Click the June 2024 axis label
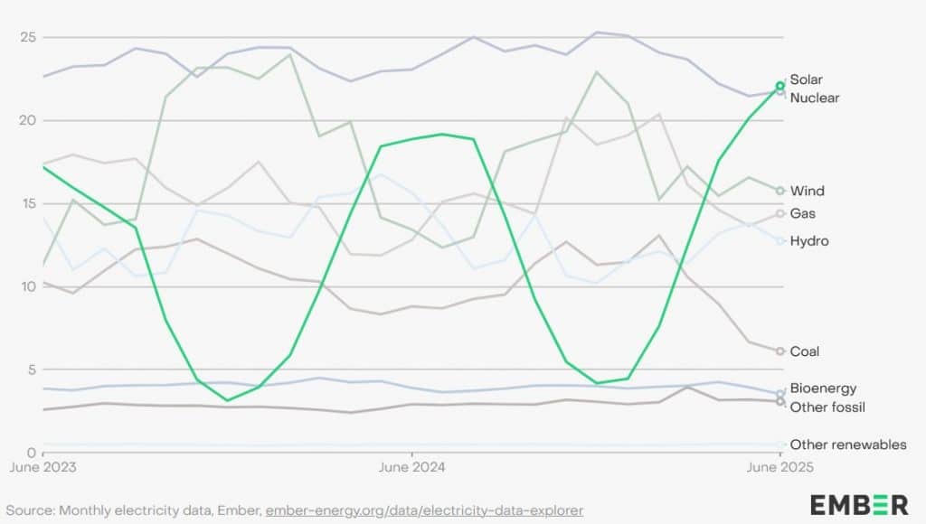This screenshot has height=524, width=926. click(411, 468)
